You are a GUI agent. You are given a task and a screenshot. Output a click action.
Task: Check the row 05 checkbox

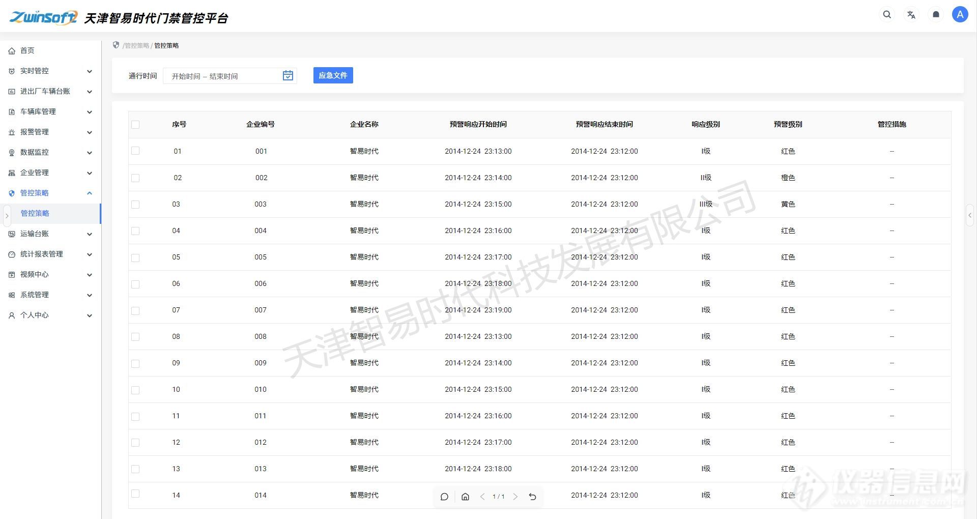coord(135,258)
